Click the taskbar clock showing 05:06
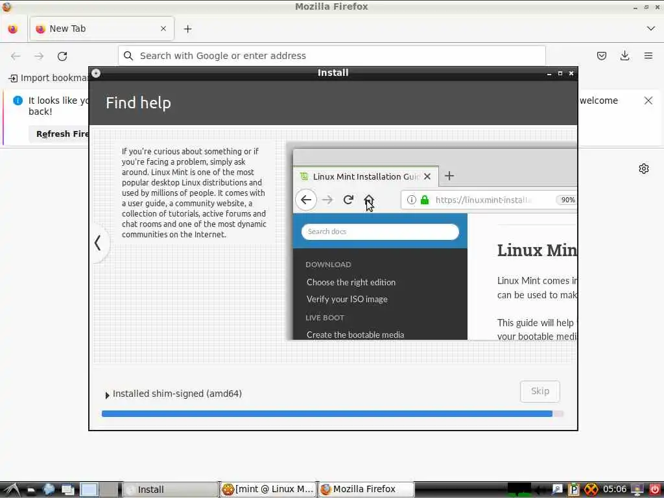The width and height of the screenshot is (664, 498). coord(615,490)
